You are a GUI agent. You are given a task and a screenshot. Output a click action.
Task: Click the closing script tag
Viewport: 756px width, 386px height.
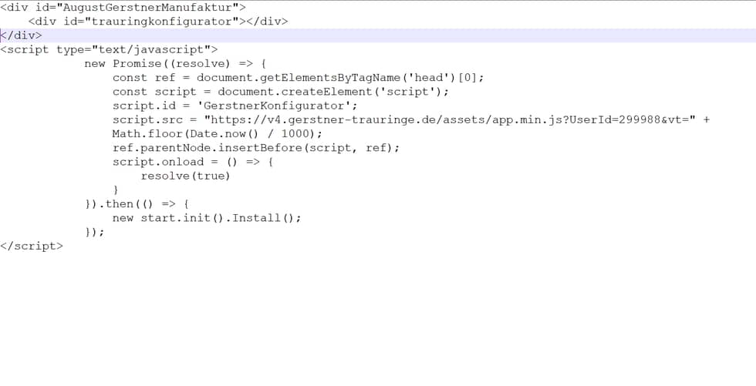(32, 246)
